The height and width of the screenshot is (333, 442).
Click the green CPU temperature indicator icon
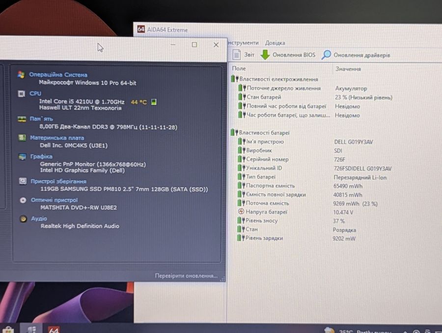[x=154, y=102]
